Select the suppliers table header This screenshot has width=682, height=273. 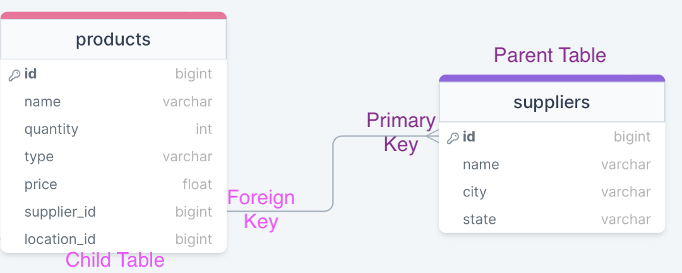pos(552,102)
